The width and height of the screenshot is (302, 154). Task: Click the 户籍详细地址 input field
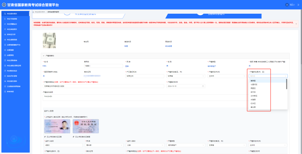tap(103, 86)
